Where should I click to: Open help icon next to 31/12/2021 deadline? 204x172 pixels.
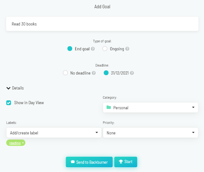132,73
